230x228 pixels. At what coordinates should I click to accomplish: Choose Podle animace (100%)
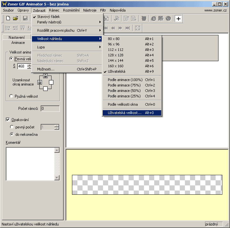coord(132,80)
